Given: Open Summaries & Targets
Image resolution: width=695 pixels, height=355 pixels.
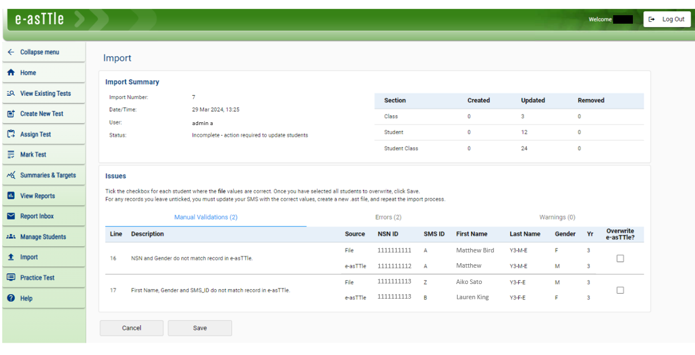Looking at the screenshot, I should pyautogui.click(x=47, y=175).
